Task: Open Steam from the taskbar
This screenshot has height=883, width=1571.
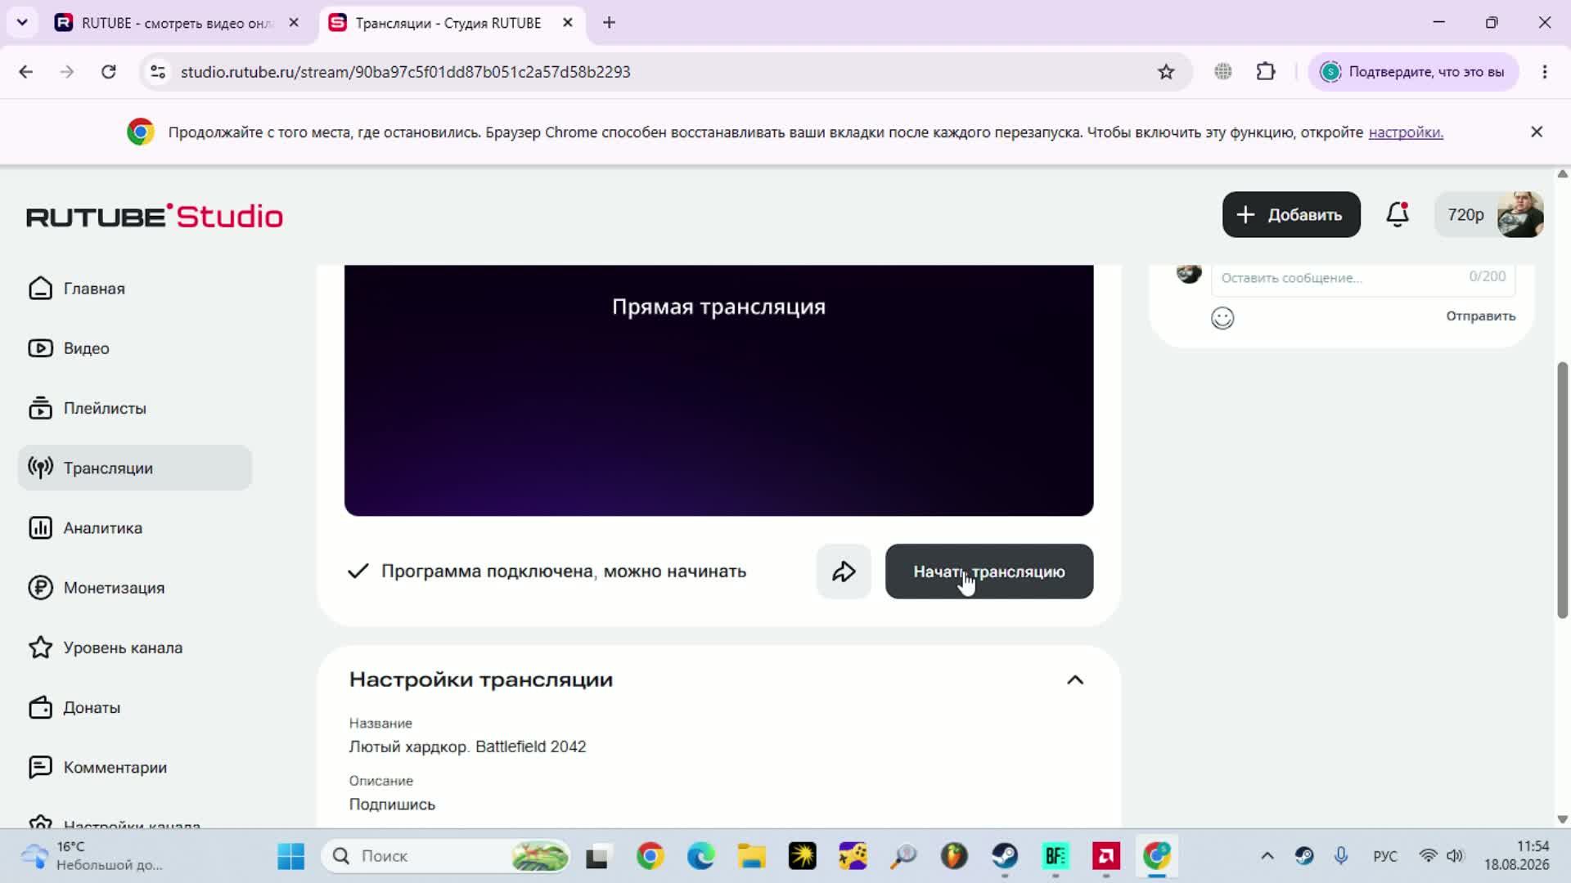Action: point(1005,856)
